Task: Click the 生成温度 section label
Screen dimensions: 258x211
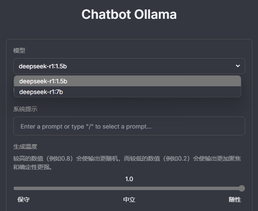Action: click(25, 147)
